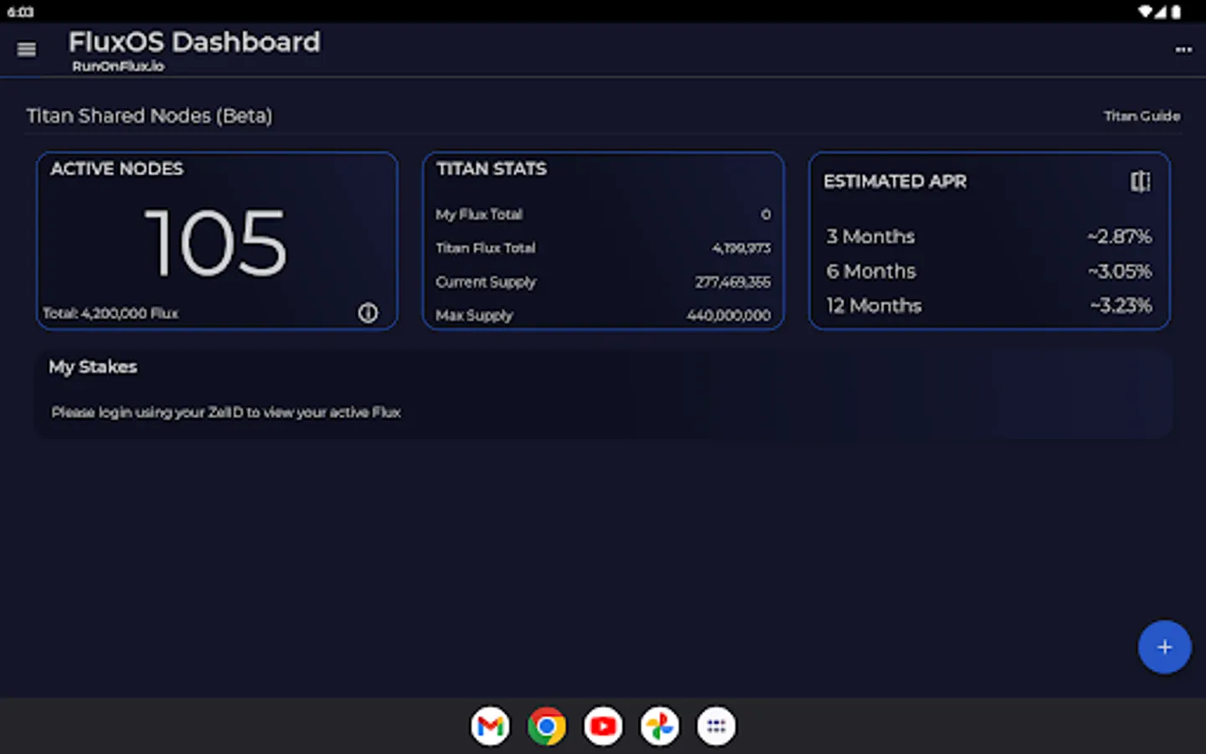Viewport: 1206px width, 754px height.
Task: Click the calculator icon in Estimated APR card
Action: point(1140,181)
